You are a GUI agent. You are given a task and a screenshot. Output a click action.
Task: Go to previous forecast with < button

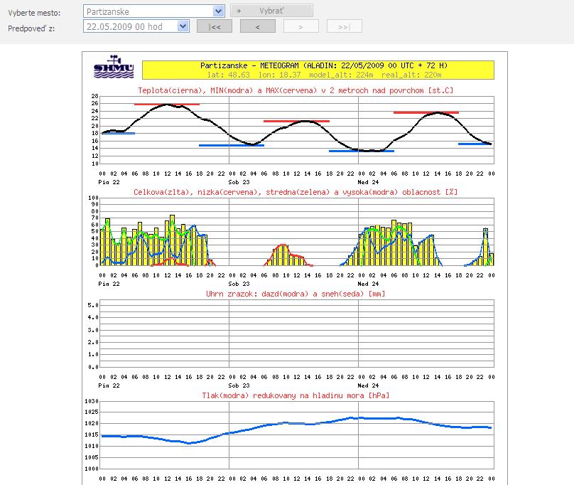pos(257,26)
